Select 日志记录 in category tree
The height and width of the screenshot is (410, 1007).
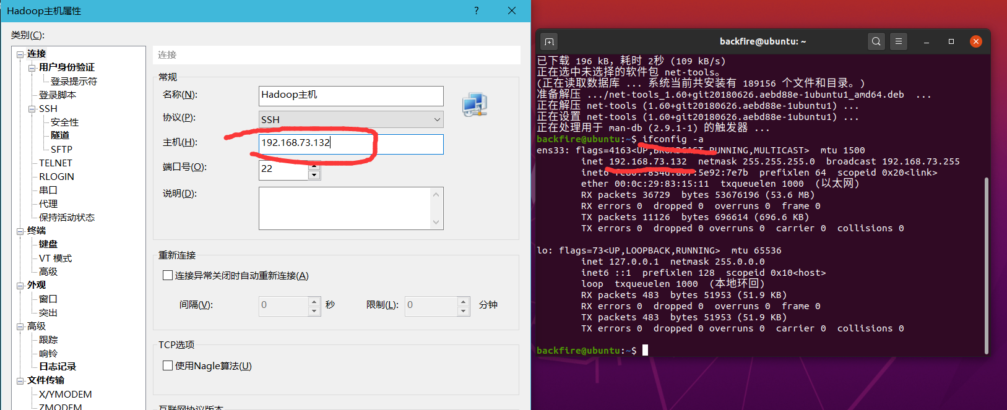click(x=58, y=367)
